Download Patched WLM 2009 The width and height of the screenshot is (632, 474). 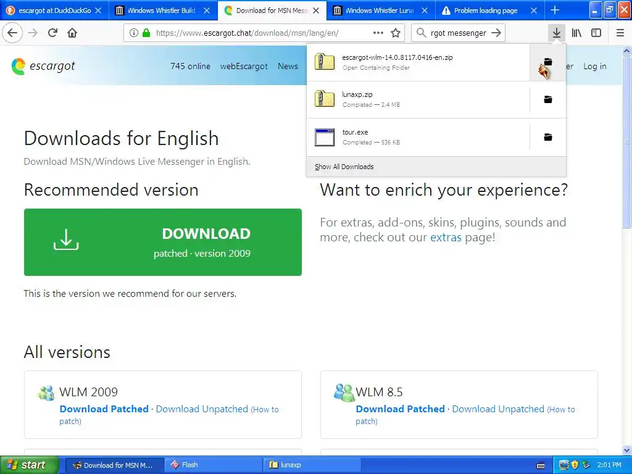click(x=104, y=409)
